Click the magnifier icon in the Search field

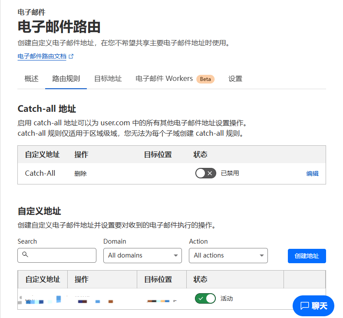25,254
